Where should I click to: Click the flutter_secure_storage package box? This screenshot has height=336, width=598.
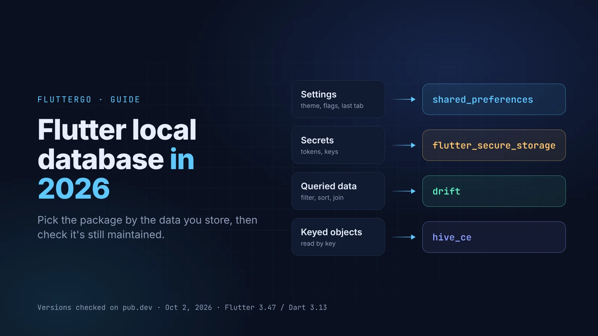click(x=494, y=145)
